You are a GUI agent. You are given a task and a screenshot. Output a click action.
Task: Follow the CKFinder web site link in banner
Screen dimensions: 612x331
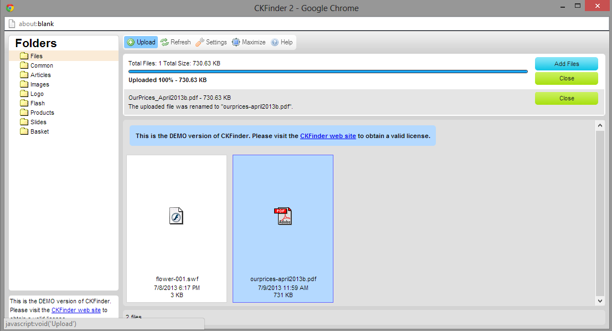pos(328,136)
